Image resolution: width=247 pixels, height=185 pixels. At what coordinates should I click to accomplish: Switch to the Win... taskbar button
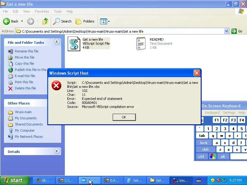point(181,180)
